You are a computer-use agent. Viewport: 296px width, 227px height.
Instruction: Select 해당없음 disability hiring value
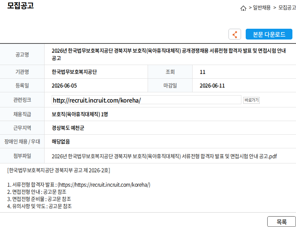coord(61,142)
